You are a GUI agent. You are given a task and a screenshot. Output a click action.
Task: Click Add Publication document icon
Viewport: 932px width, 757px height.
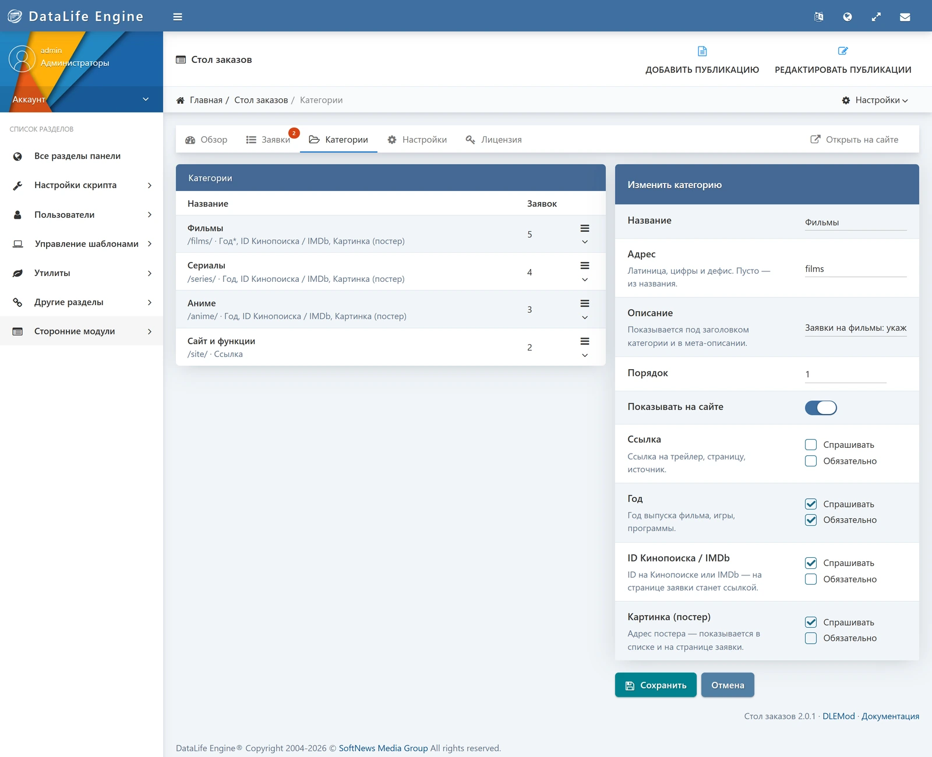pyautogui.click(x=702, y=51)
